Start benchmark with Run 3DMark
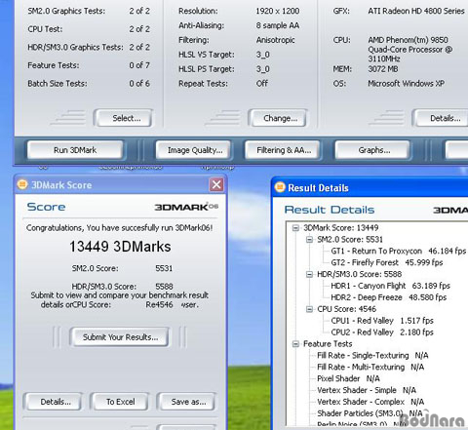Viewport: 468px width, 430px height. pyautogui.click(x=75, y=150)
